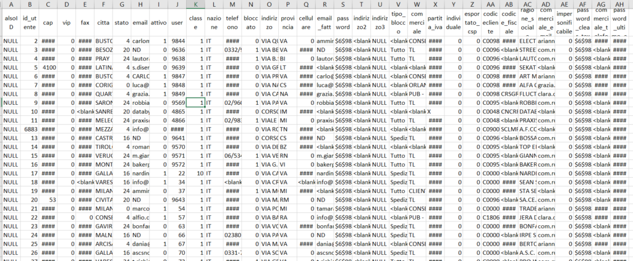633x261 pixels.
Task: Select column Z header letter
Action: coord(471,5)
